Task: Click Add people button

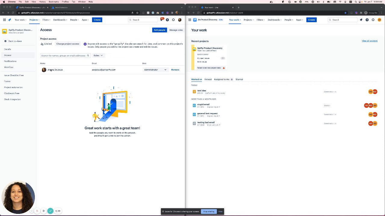Action: (159, 30)
